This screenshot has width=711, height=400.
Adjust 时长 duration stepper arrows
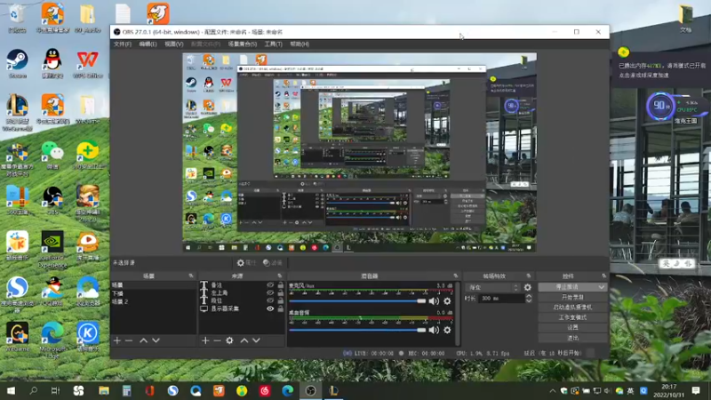coord(529,299)
